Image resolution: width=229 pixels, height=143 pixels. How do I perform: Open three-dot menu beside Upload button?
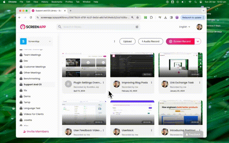114,41
